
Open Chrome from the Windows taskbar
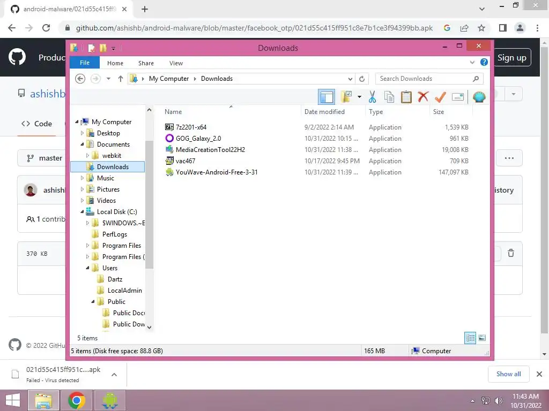click(x=77, y=400)
